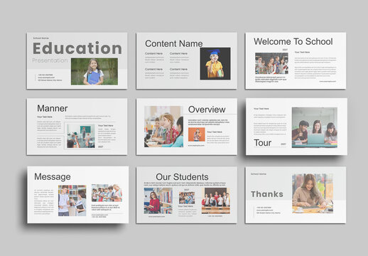
Task: Click the 'Thanks' heading text
Action: (267, 194)
